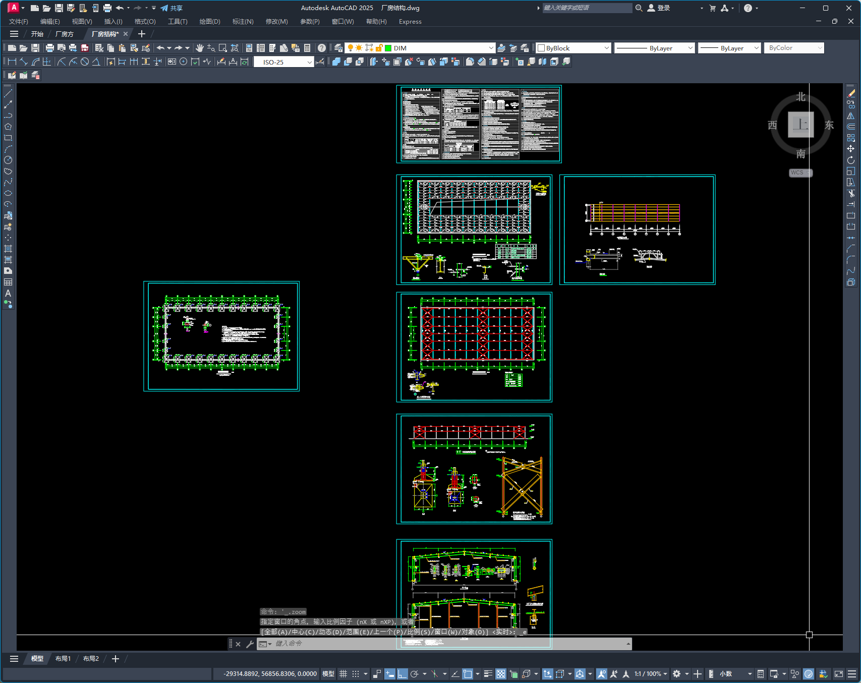This screenshot has height=683, width=861.
Task: Click the 上 top face of the ViewCube
Action: tap(801, 124)
